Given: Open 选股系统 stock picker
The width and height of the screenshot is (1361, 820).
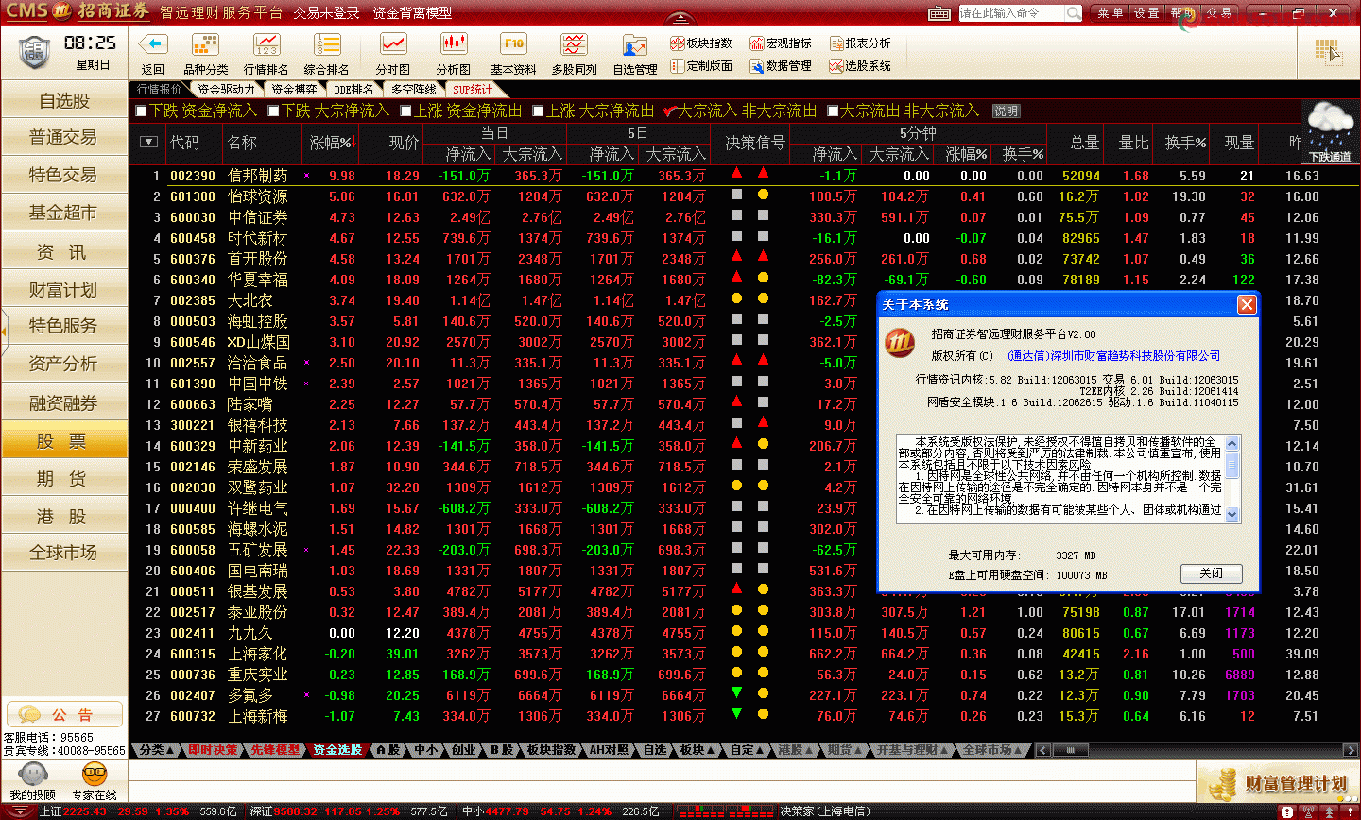Looking at the screenshot, I should tap(860, 66).
